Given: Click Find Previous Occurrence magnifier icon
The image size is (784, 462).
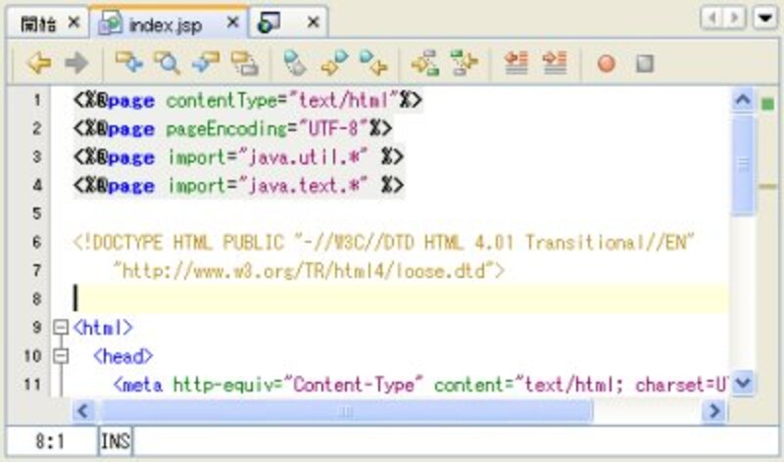Looking at the screenshot, I should tap(168, 64).
